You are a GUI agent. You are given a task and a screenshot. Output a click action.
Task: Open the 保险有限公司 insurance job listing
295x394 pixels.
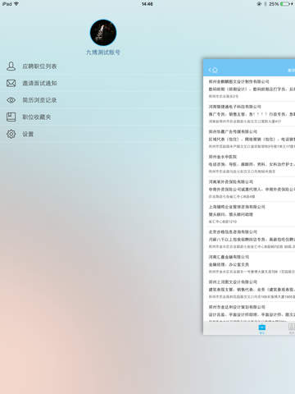(x=249, y=189)
